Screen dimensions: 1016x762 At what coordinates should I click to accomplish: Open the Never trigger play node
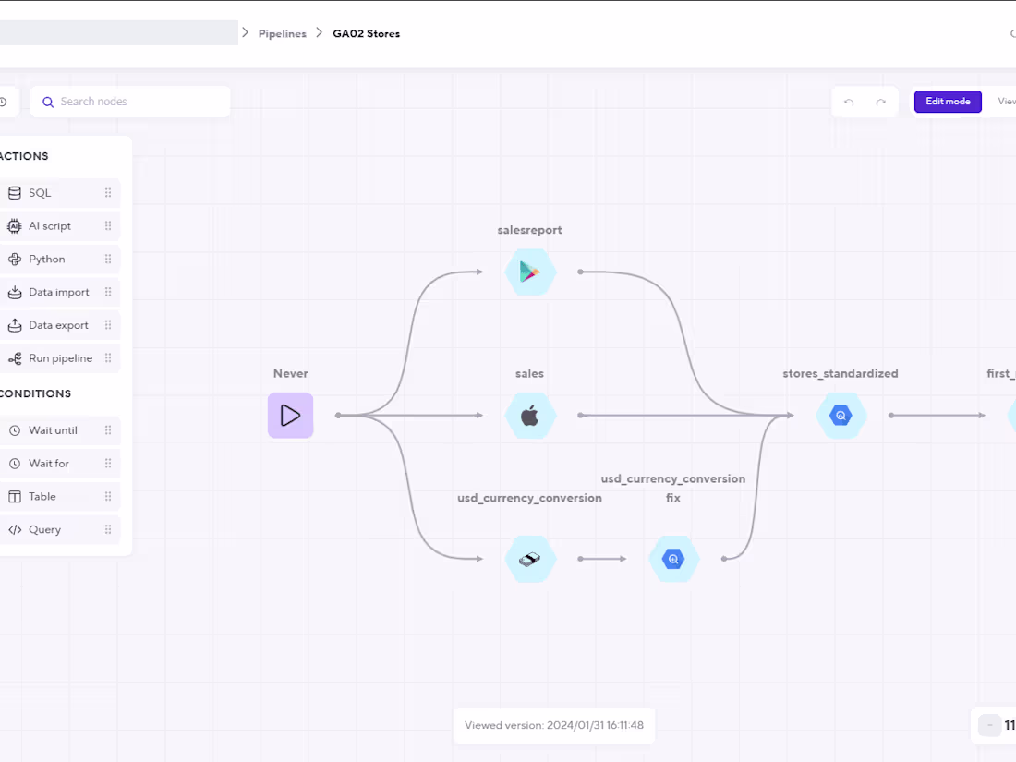(290, 415)
